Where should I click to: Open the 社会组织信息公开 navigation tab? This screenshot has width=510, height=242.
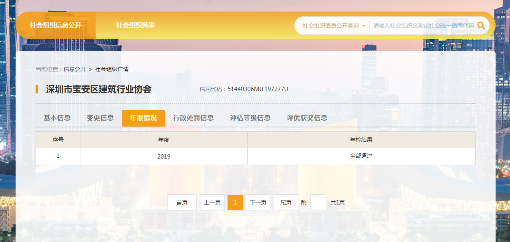pos(56,25)
